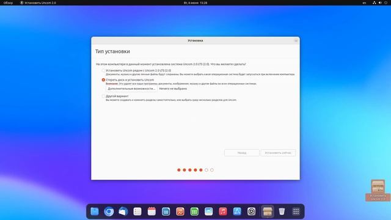Click the 'Тип установки' heading

coord(112,51)
